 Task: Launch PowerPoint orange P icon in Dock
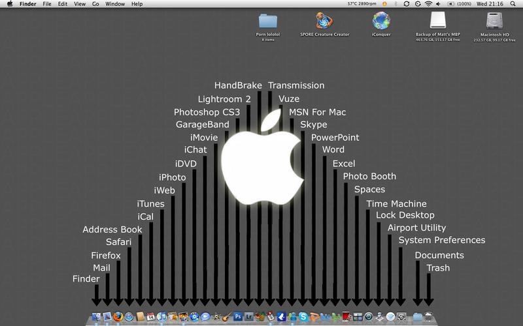(314, 316)
